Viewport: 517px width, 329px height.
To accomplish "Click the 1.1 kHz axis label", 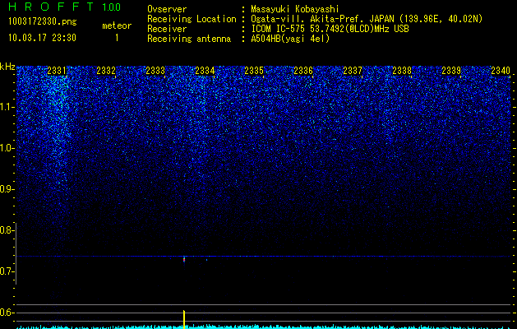I will 7,107.
